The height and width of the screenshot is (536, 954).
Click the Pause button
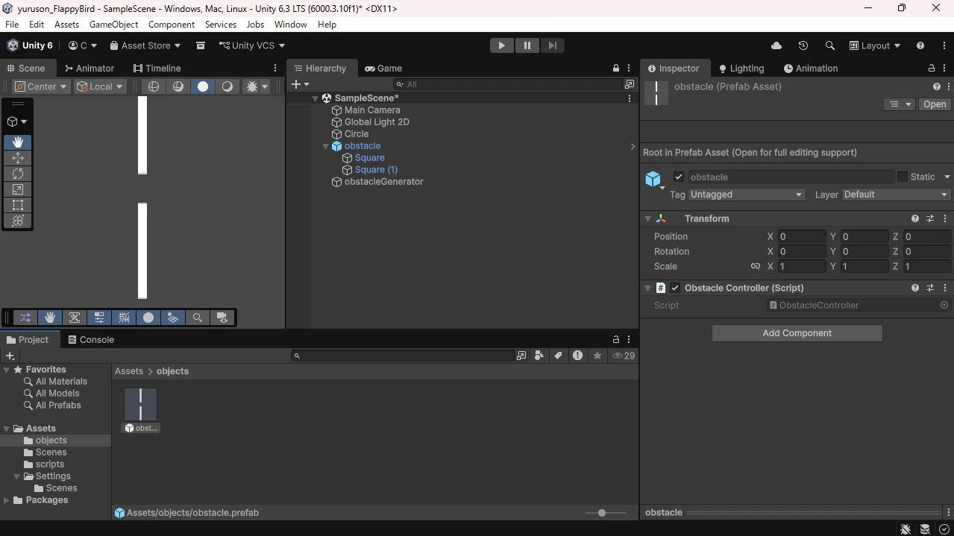[x=527, y=45]
